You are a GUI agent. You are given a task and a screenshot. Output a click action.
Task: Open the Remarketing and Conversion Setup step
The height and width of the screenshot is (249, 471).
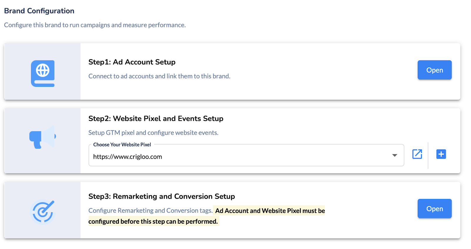[x=434, y=209]
